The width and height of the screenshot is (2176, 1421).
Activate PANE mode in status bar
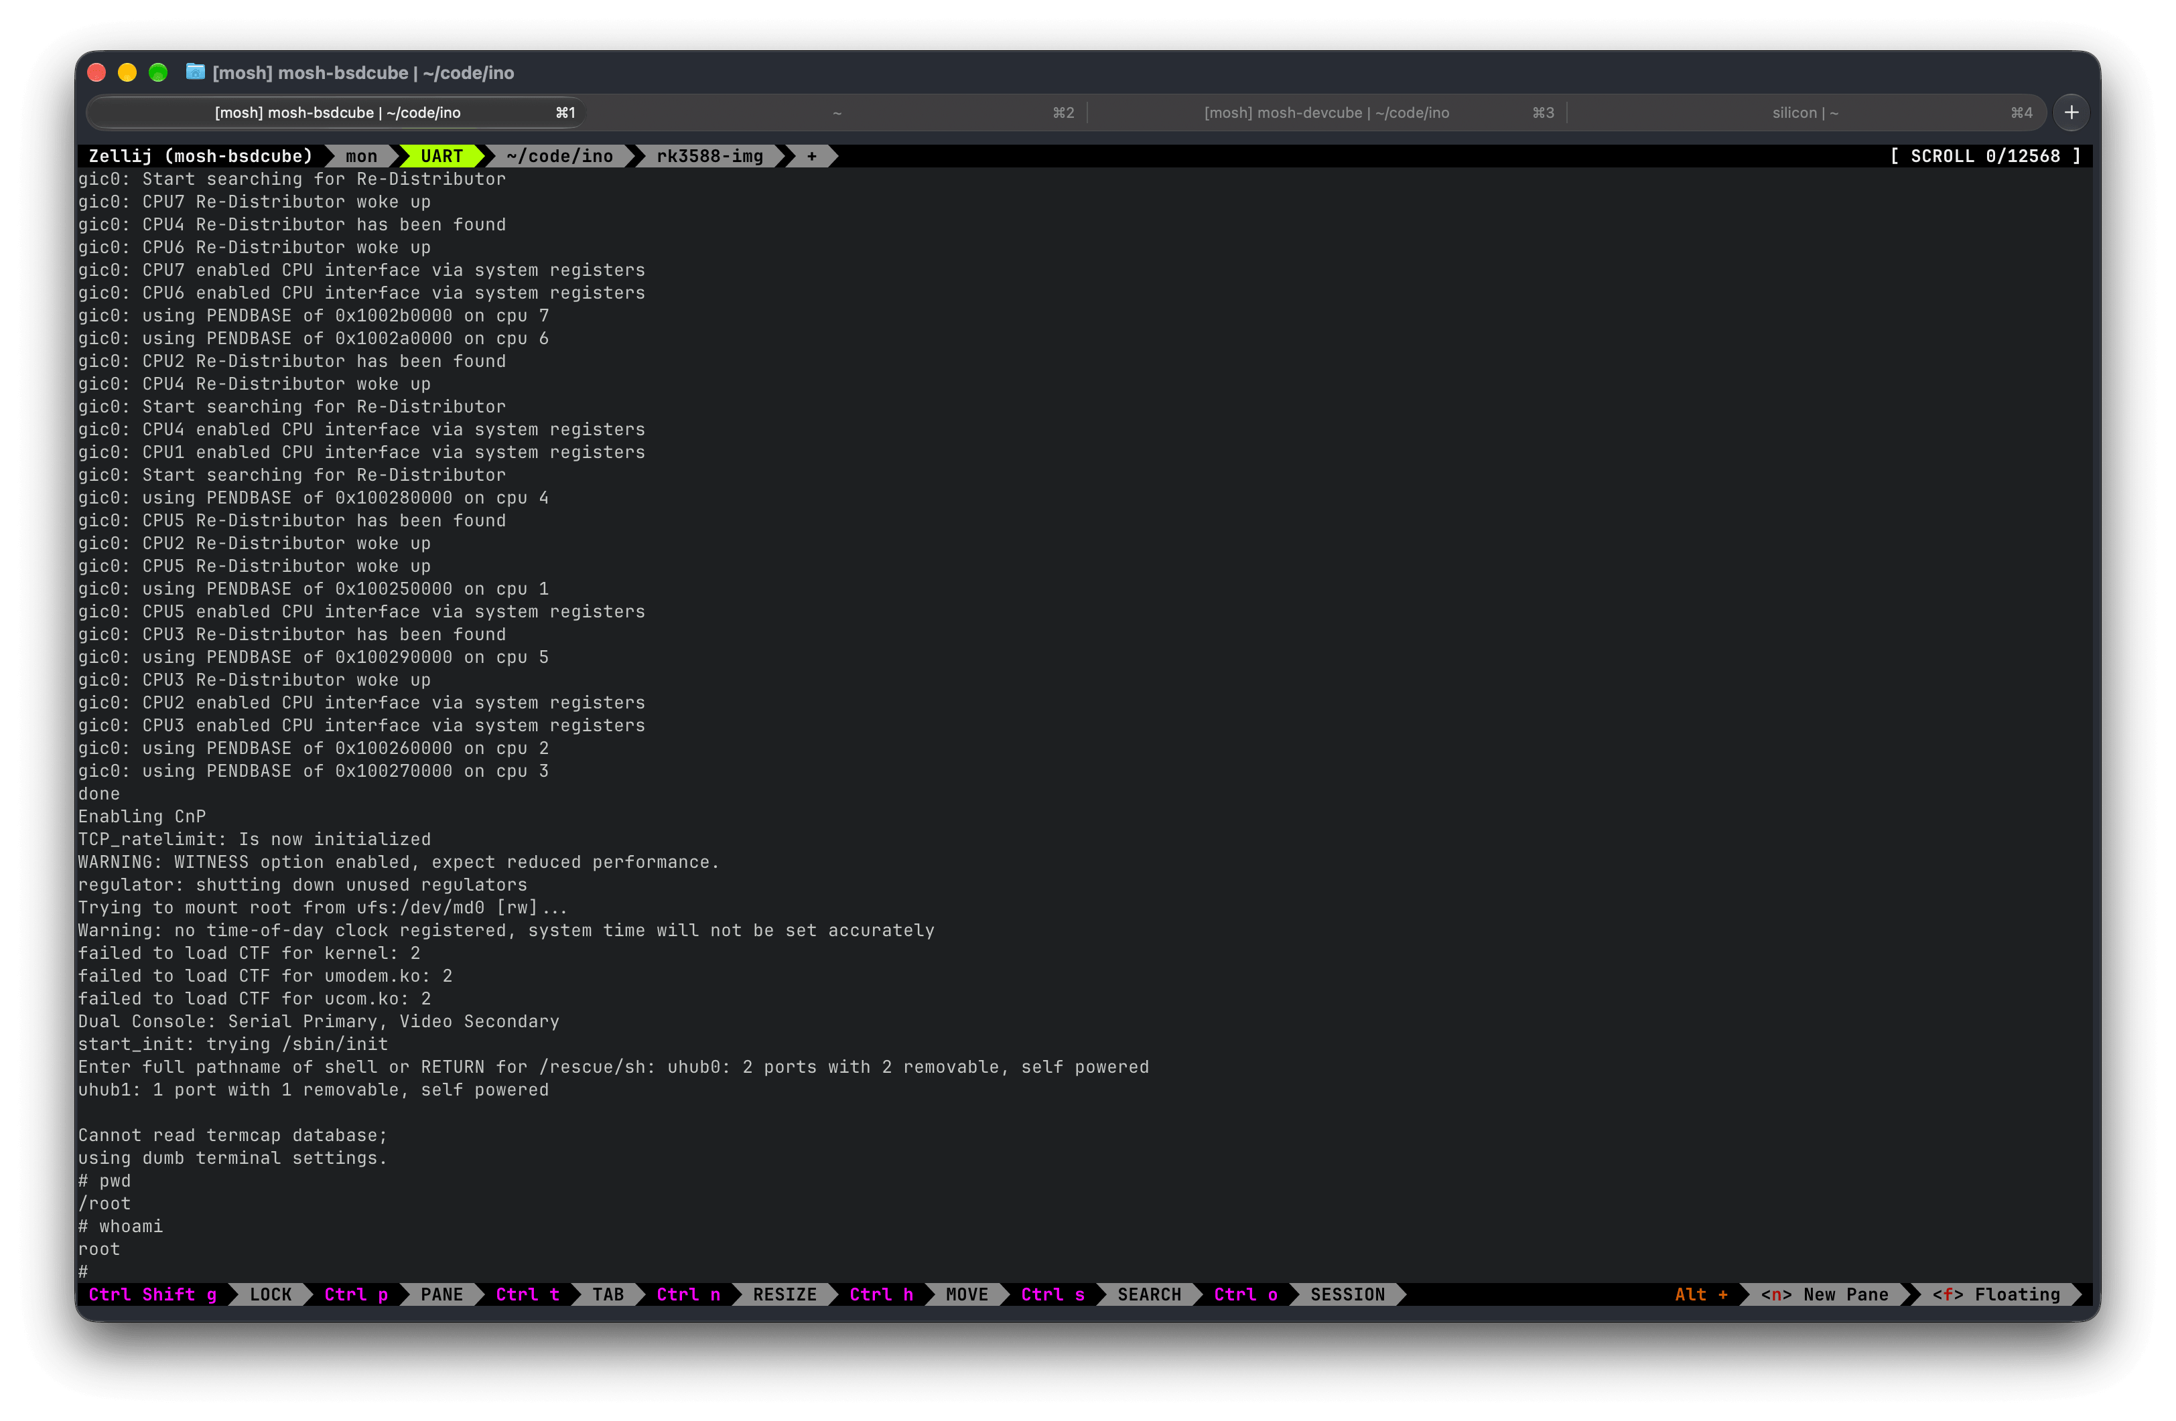[x=441, y=1295]
